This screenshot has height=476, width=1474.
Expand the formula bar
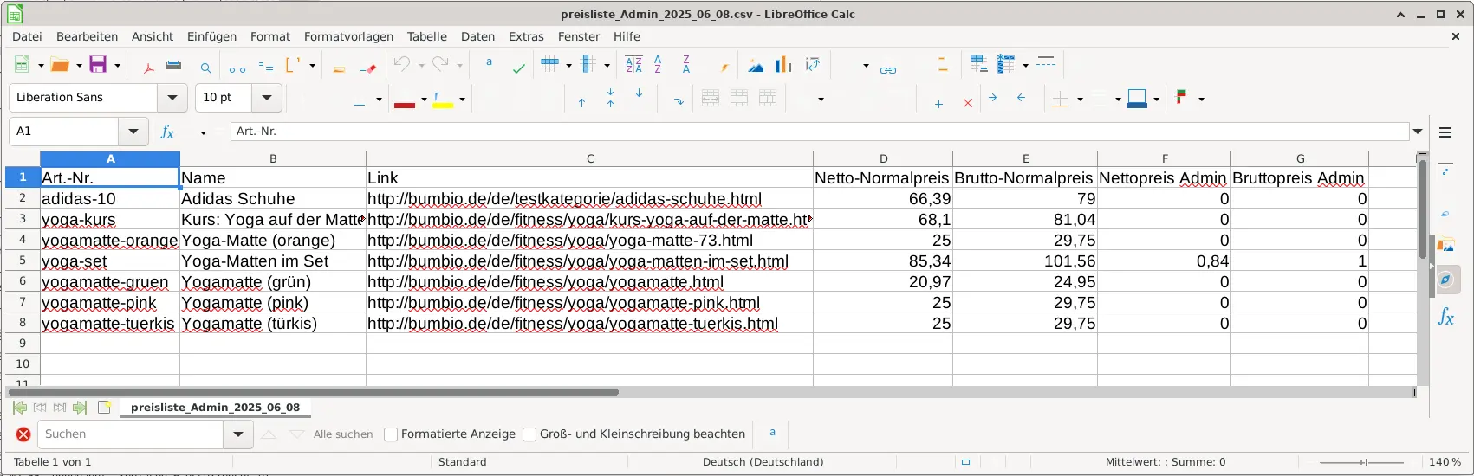1418,132
